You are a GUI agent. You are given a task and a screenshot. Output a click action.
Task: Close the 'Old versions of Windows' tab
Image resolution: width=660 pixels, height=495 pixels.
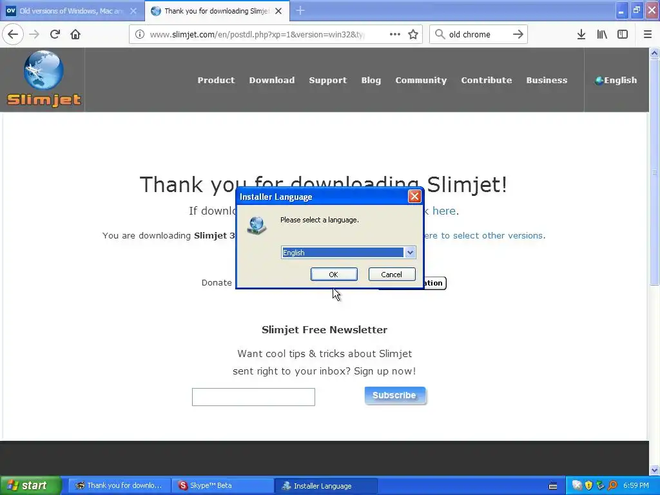pos(133,11)
